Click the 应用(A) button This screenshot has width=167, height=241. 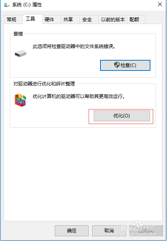click(x=146, y=230)
